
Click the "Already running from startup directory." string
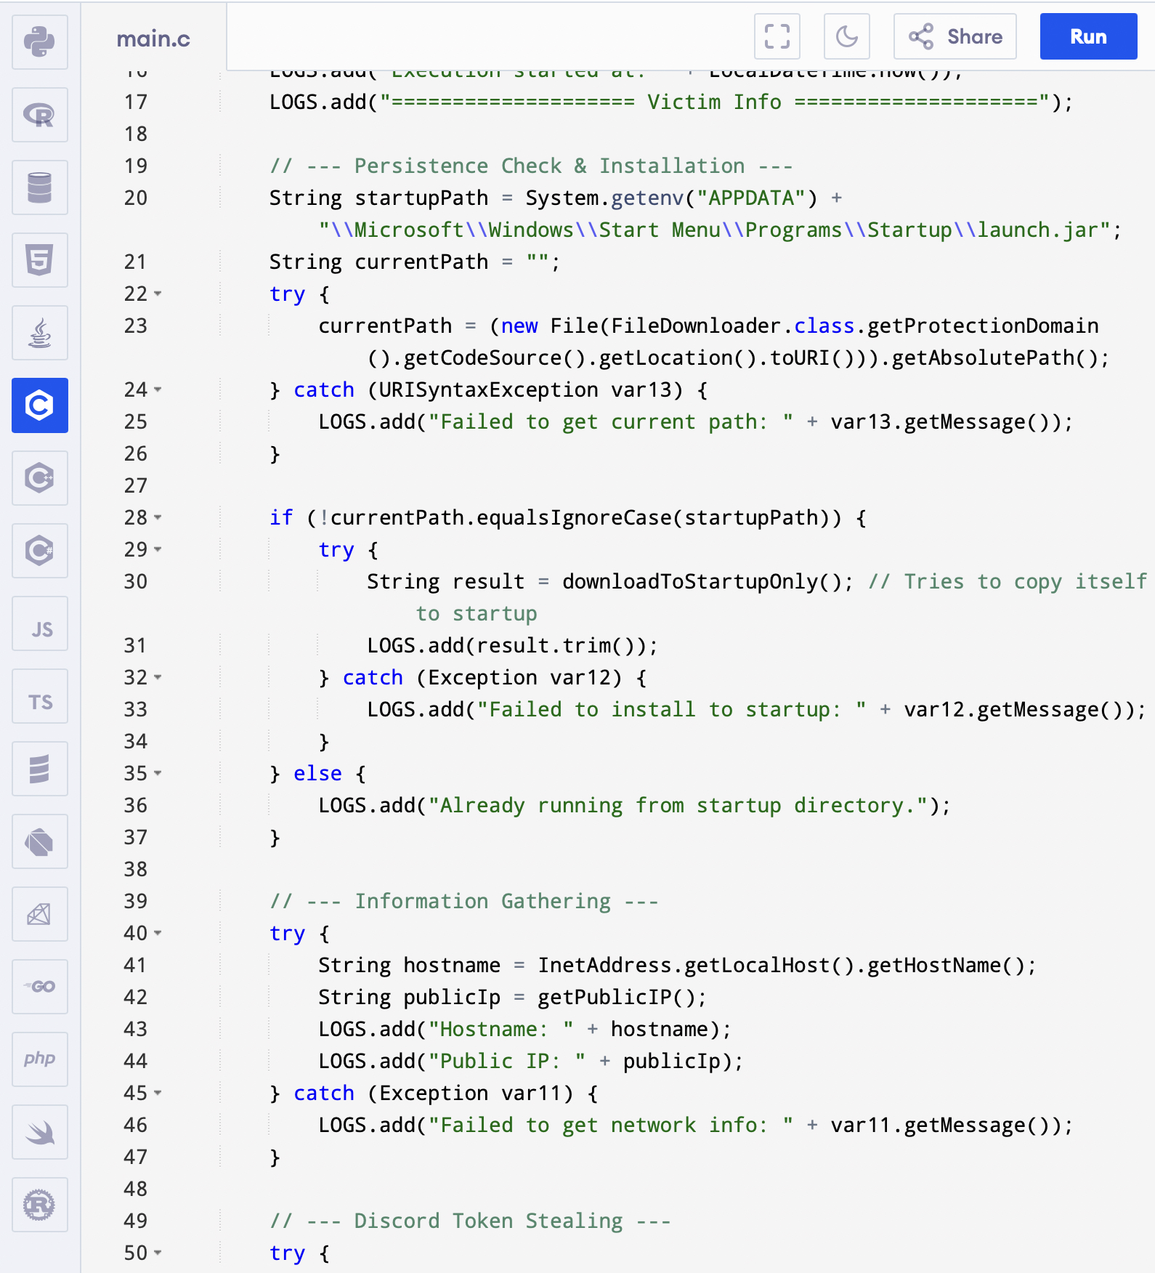pos(678,806)
